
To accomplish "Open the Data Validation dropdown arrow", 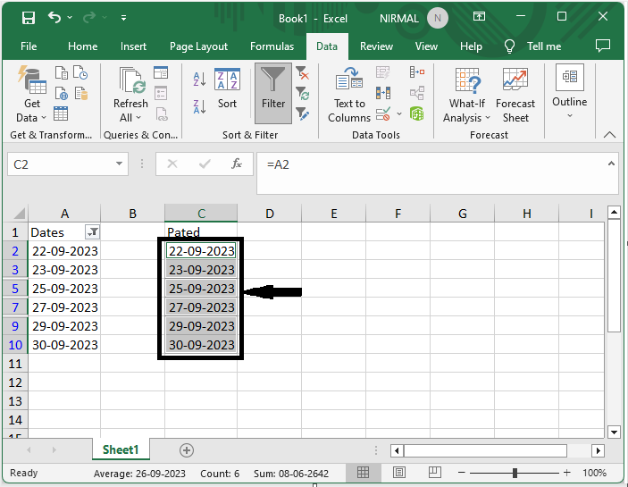I will (399, 114).
